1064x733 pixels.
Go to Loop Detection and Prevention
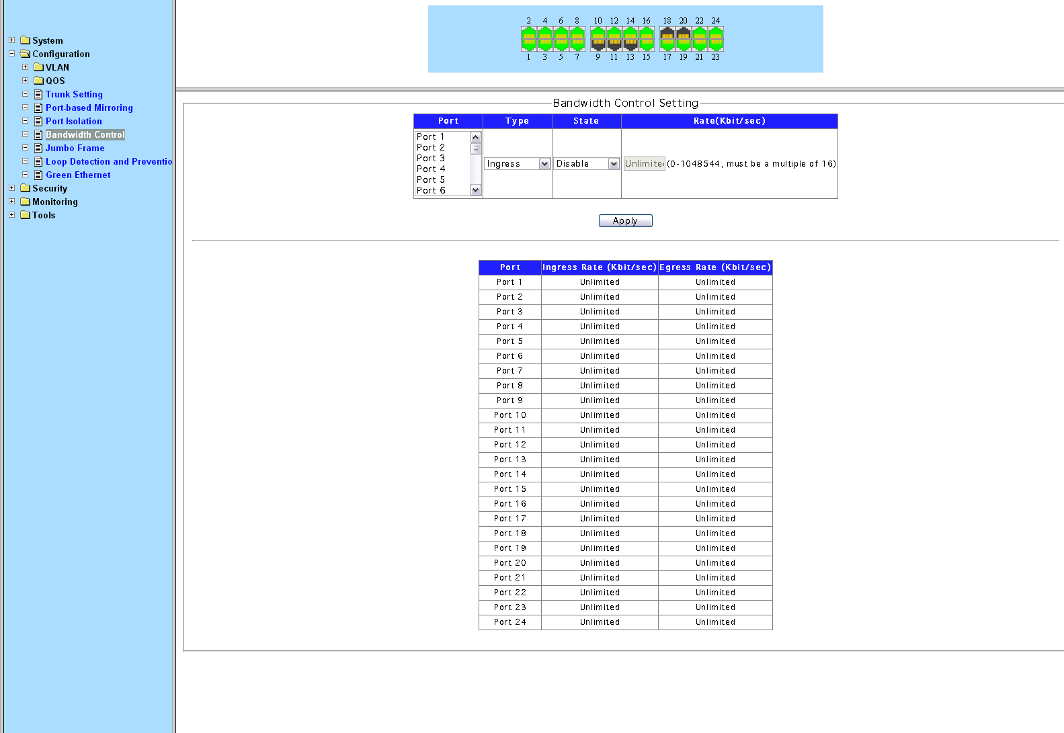[108, 162]
